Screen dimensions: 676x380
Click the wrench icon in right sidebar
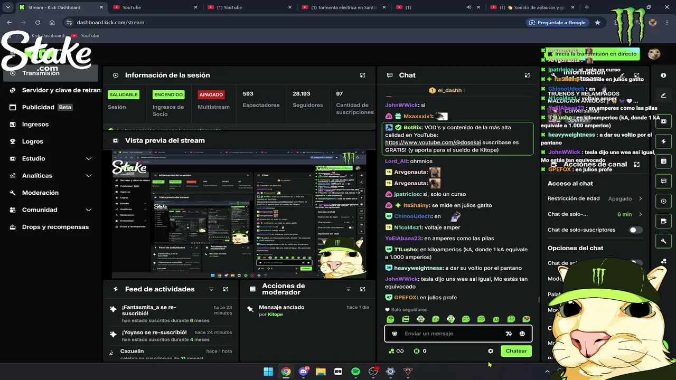click(663, 241)
